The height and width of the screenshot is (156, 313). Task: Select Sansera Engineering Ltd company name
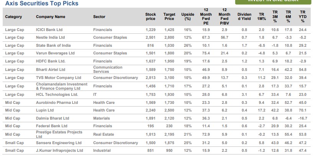tap(59, 143)
